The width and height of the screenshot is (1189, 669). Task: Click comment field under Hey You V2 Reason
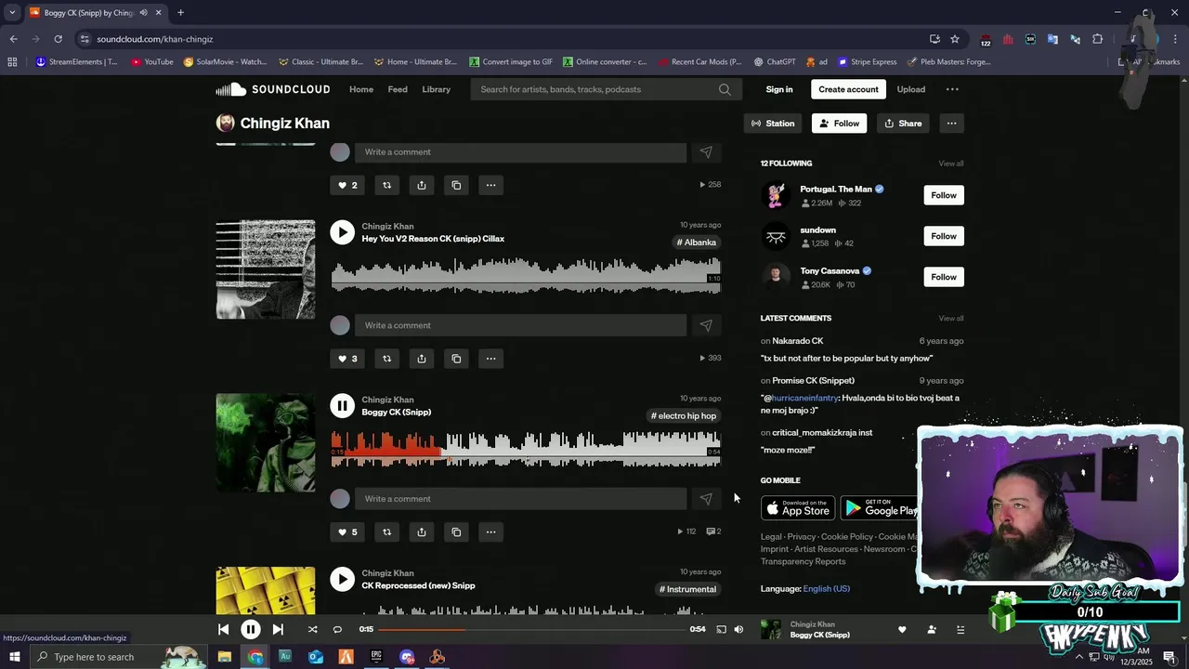[520, 325]
